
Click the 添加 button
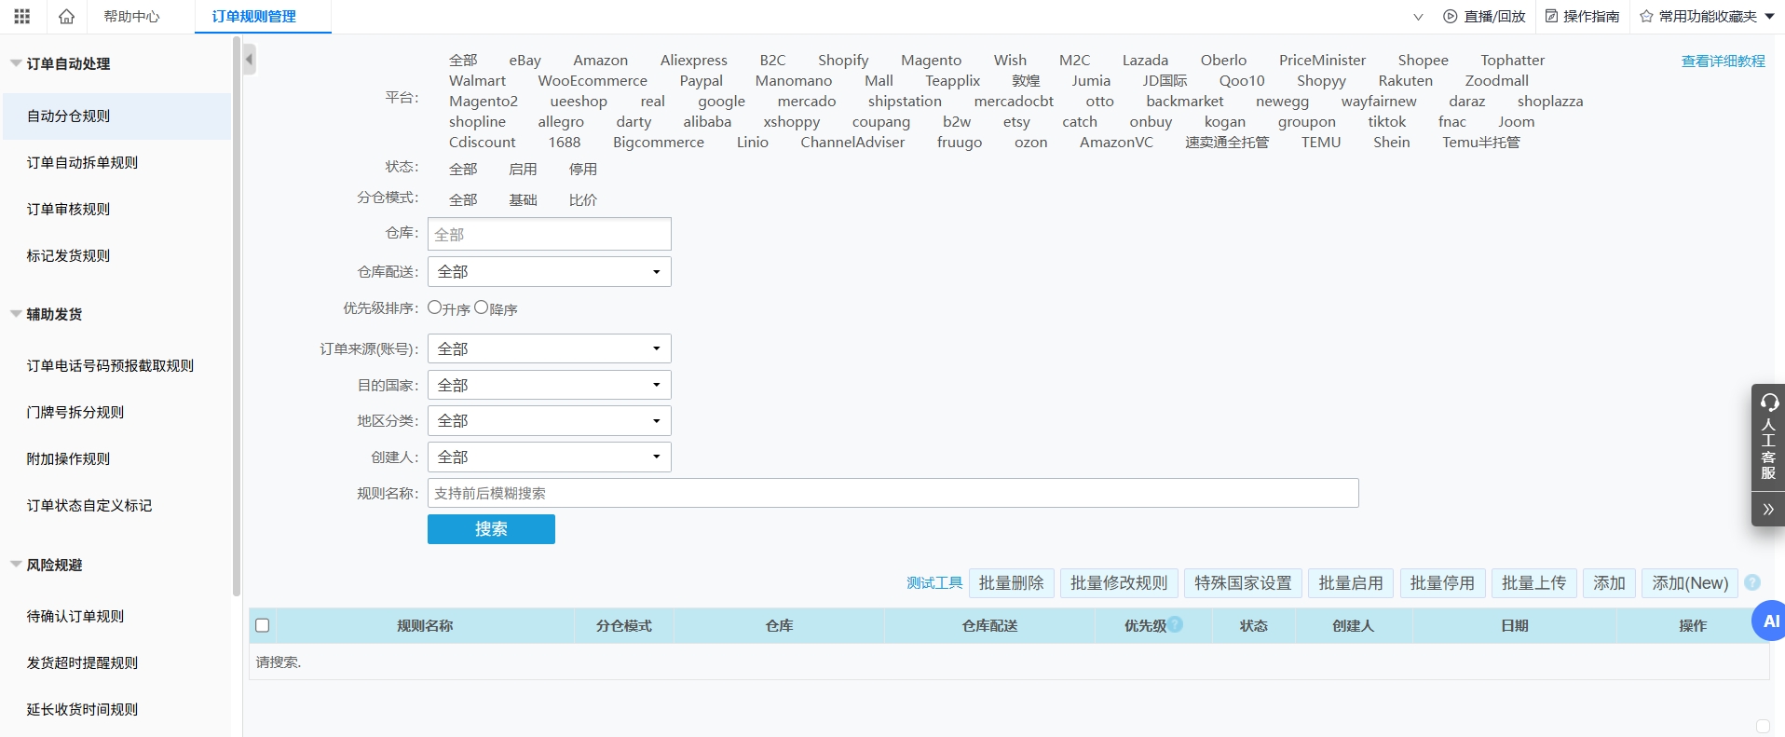pos(1610,583)
